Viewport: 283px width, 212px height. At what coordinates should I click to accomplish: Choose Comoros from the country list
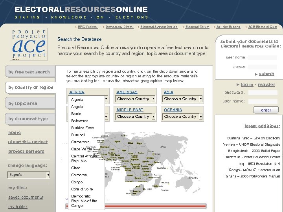click(79, 175)
